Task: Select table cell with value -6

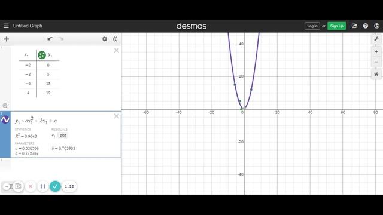Action: pyautogui.click(x=28, y=84)
